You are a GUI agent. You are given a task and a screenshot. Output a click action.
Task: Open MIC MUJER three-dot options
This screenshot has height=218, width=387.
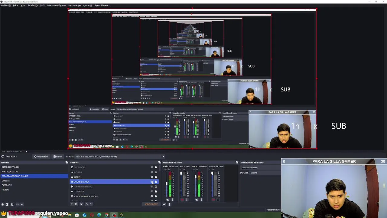[187, 200]
